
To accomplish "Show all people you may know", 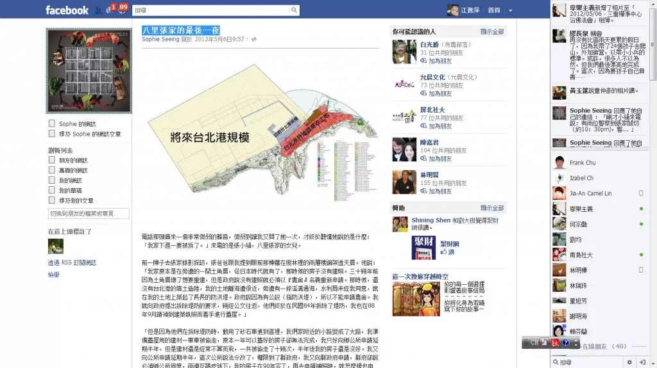I will click(x=492, y=31).
